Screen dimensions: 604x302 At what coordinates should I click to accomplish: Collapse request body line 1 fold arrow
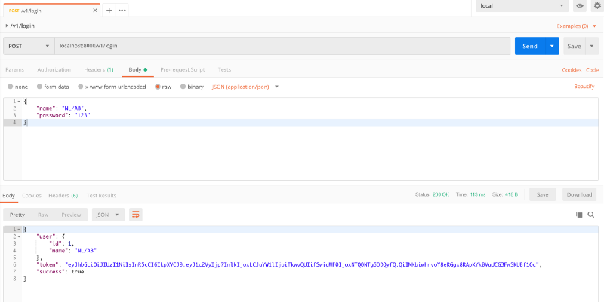click(x=19, y=102)
